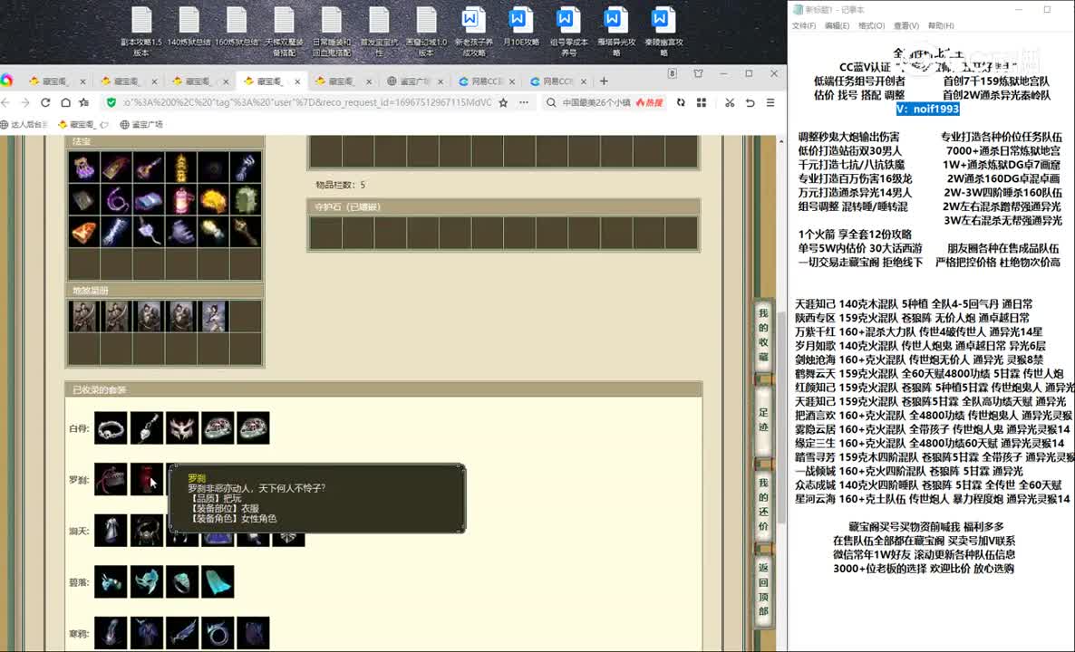The width and height of the screenshot is (1075, 652).
Task: Select the purple whip artifact in 法宝 grid
Action: click(x=116, y=200)
